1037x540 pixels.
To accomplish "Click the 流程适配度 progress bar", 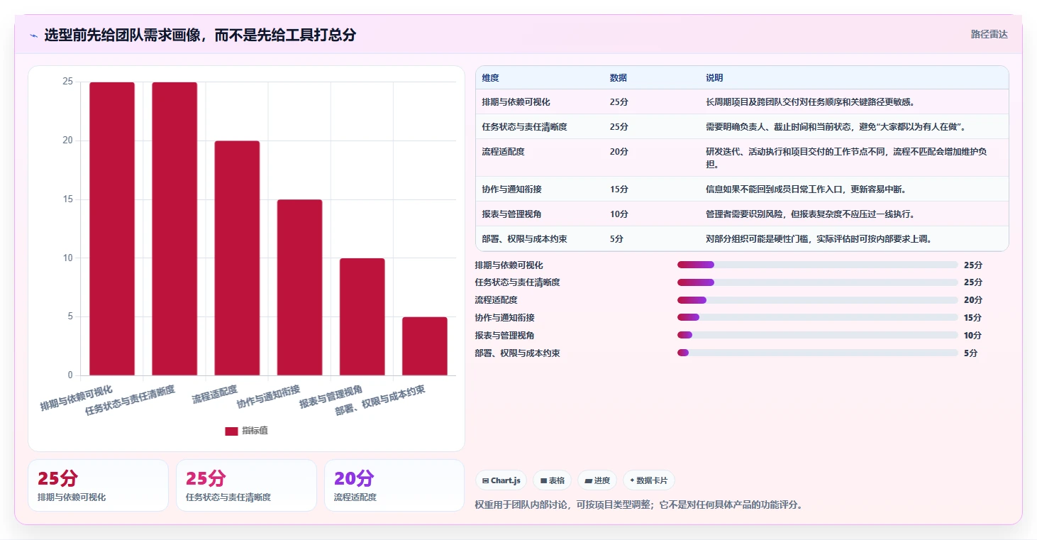I will click(x=817, y=300).
